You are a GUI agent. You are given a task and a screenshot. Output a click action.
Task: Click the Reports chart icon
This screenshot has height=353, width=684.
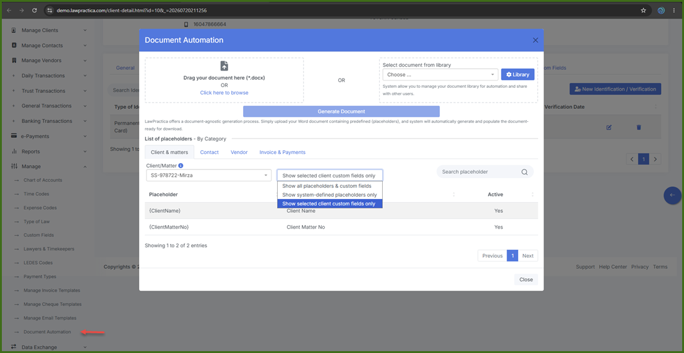14,151
